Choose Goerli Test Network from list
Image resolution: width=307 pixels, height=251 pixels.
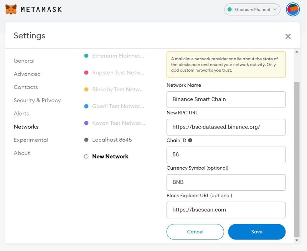click(x=118, y=106)
